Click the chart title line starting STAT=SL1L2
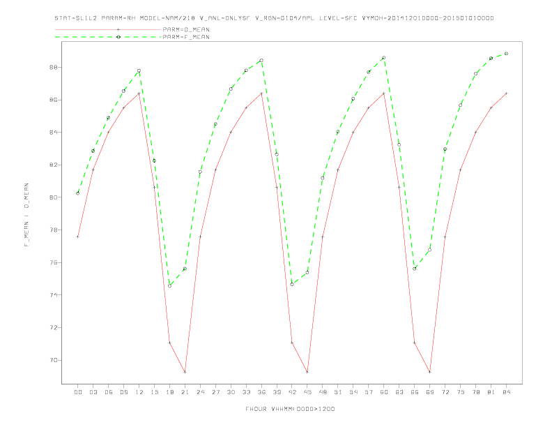This screenshot has height=427, width=552. (x=274, y=18)
